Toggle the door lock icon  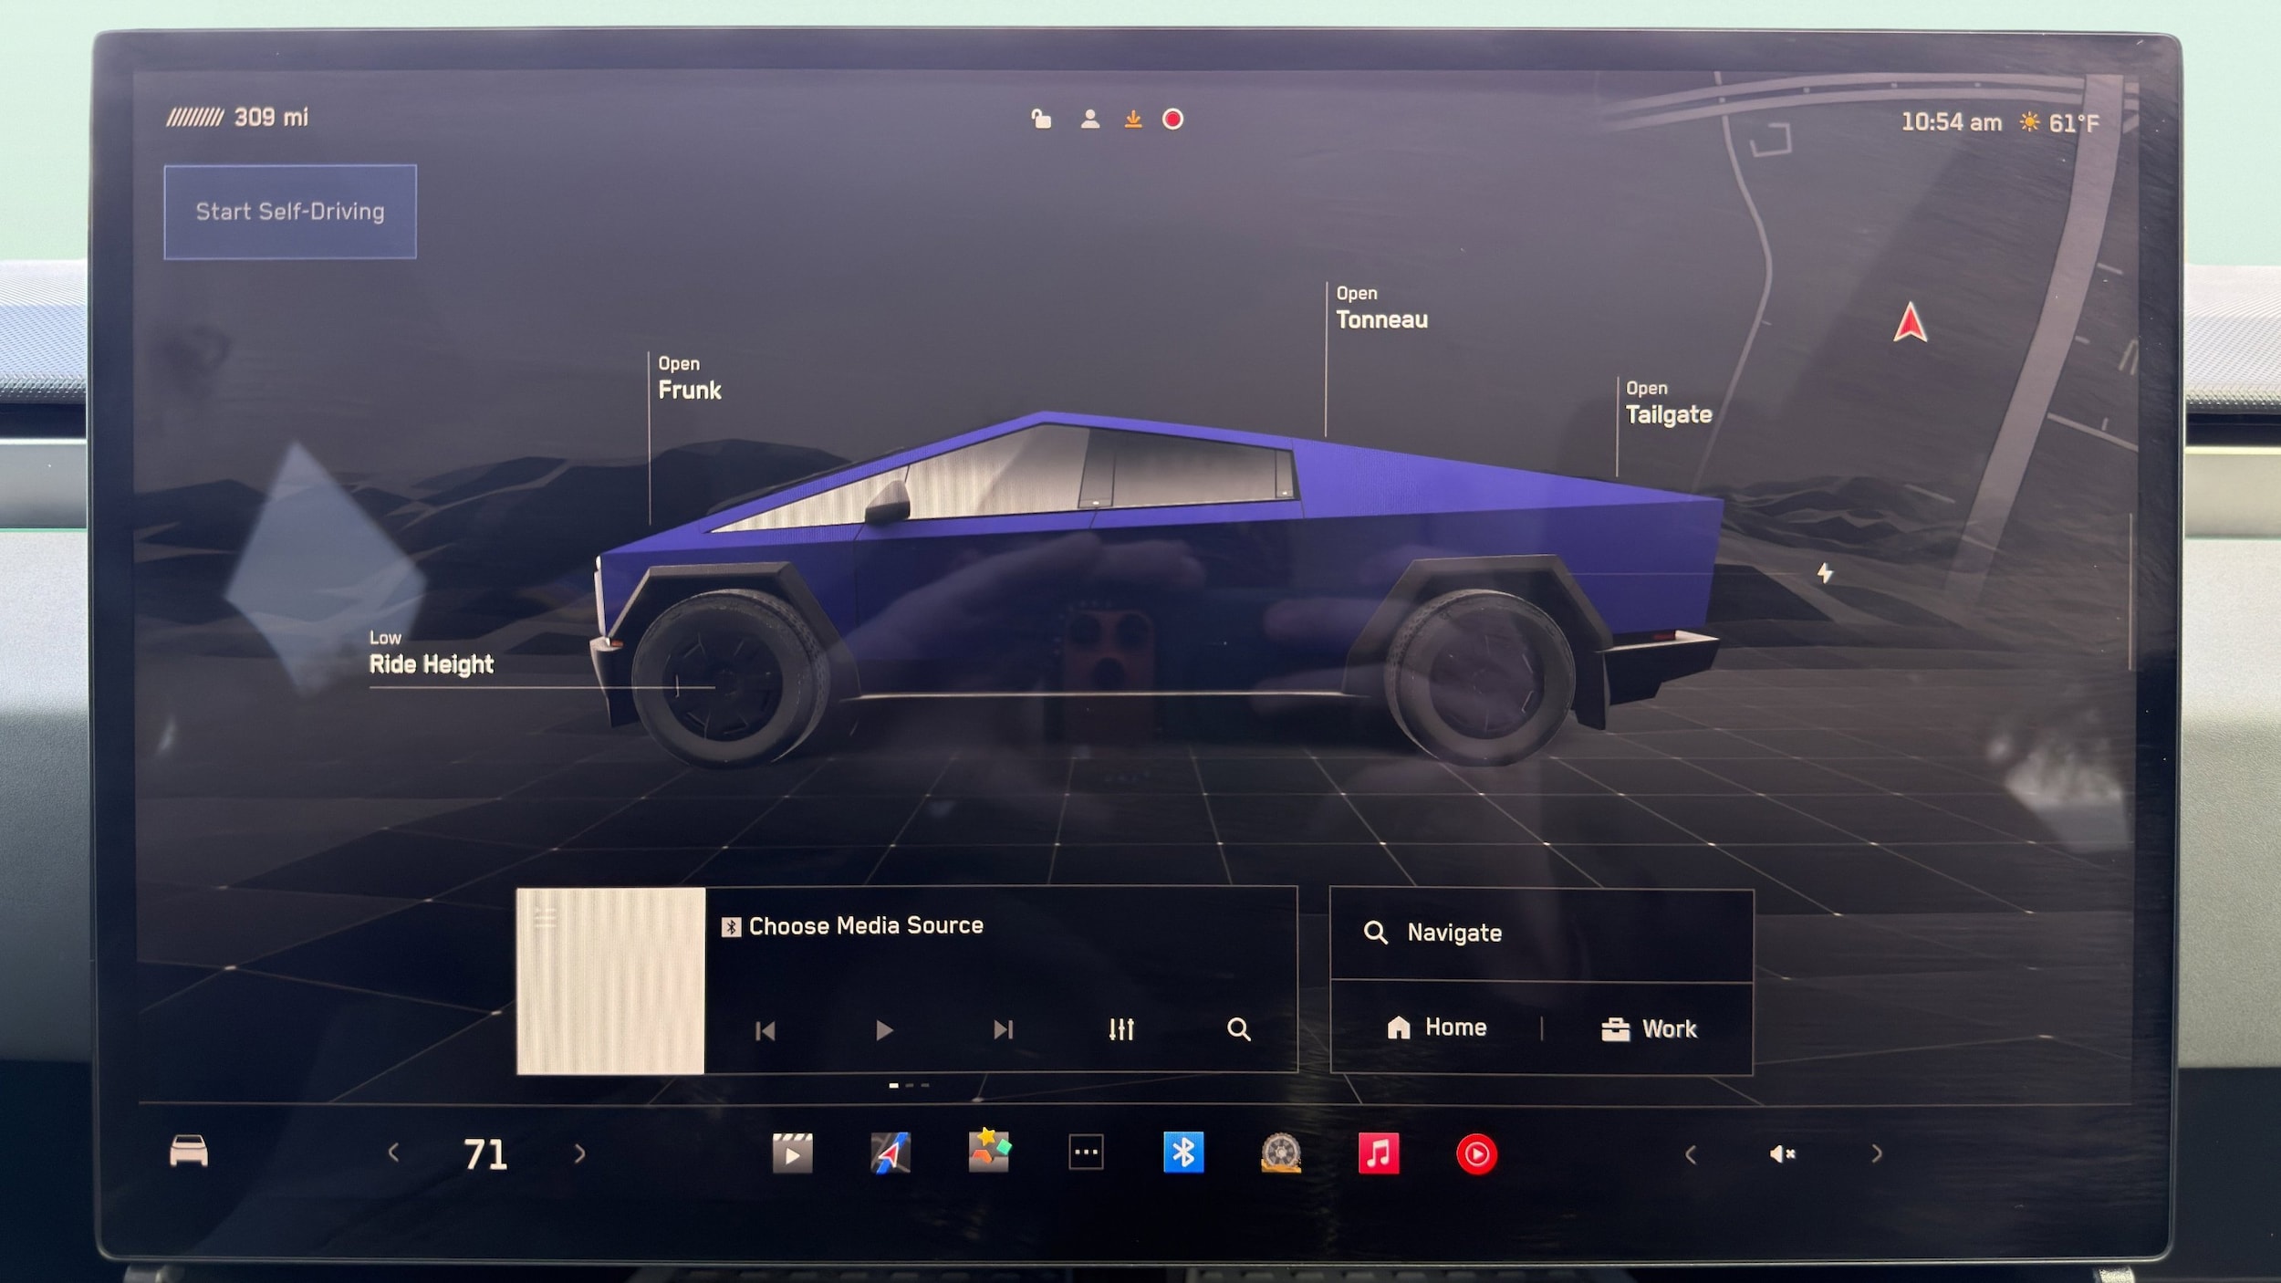click(1041, 120)
